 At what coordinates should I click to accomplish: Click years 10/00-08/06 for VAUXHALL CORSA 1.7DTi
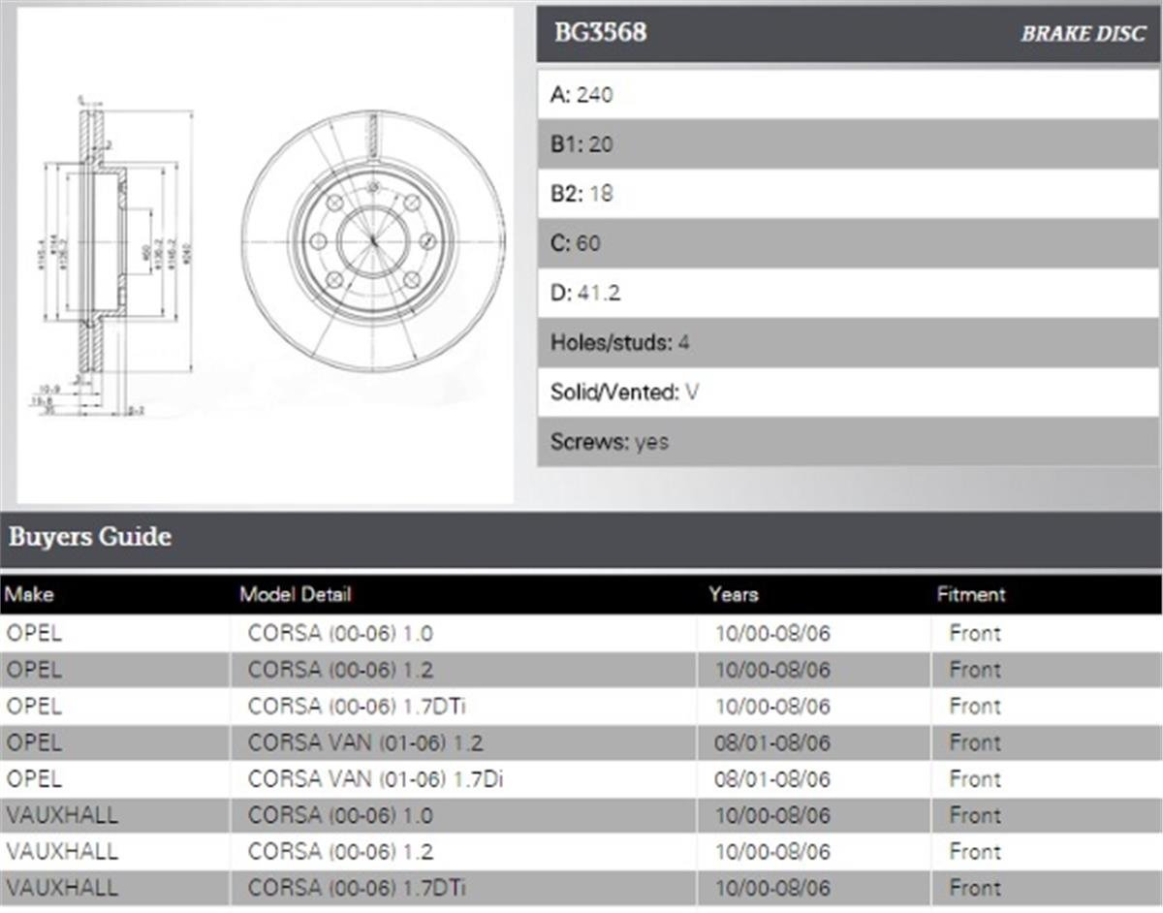point(772,888)
